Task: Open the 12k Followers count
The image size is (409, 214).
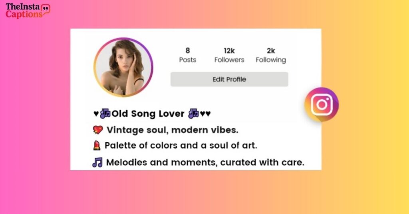Action: [x=229, y=55]
